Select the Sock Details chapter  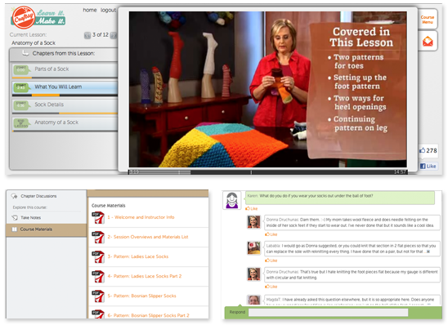(65, 105)
